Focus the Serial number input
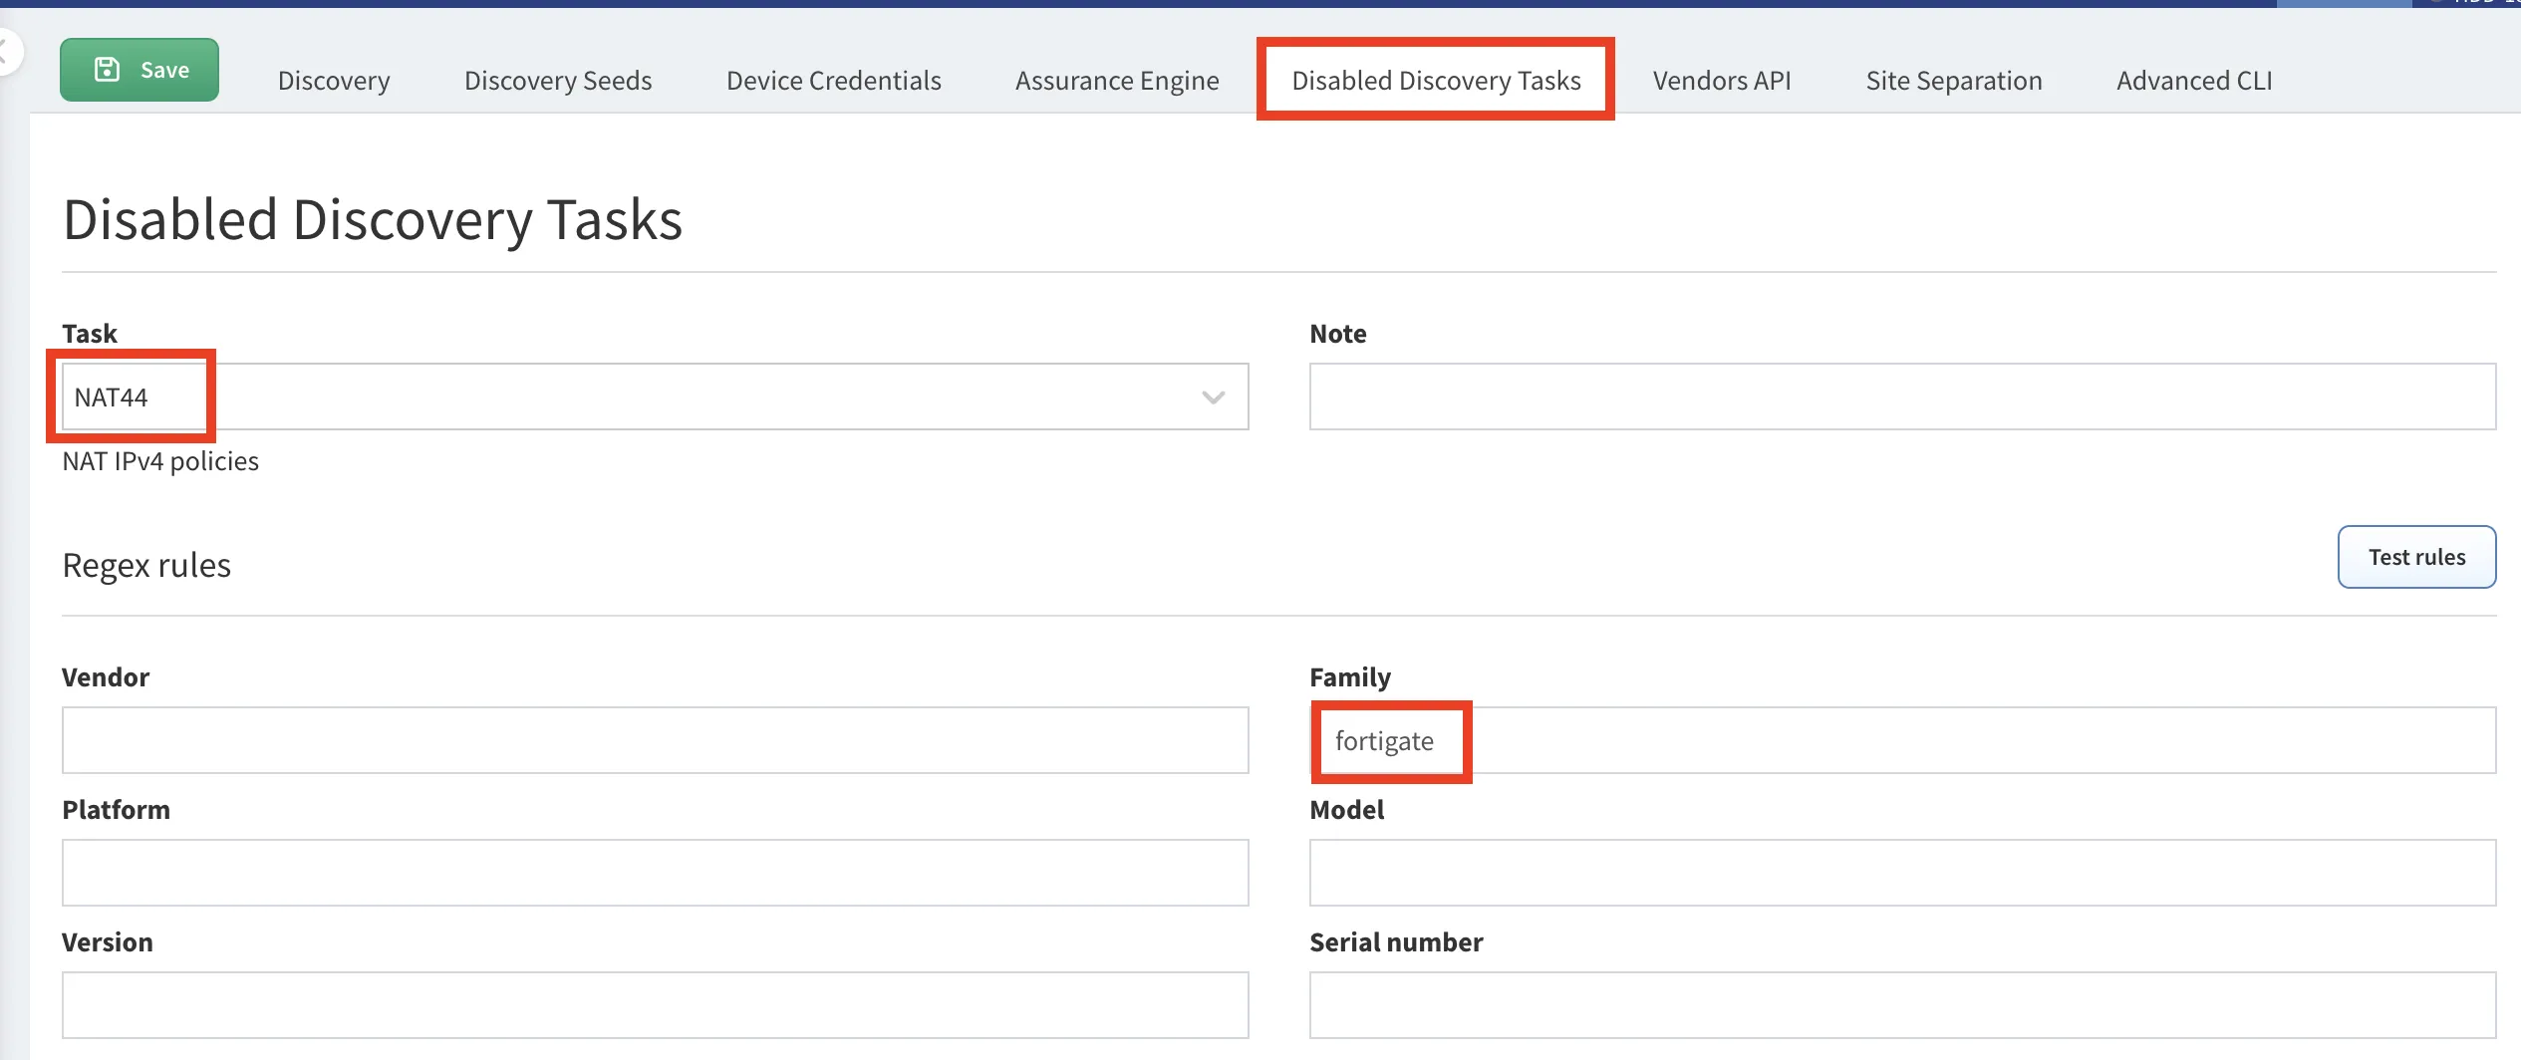The height and width of the screenshot is (1060, 2521). [1903, 1004]
